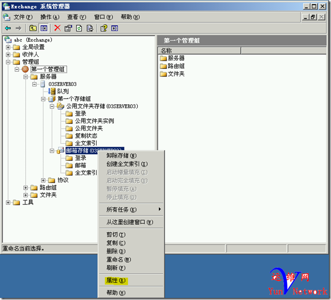Select 登录 under 邮箱存储

click(80, 158)
